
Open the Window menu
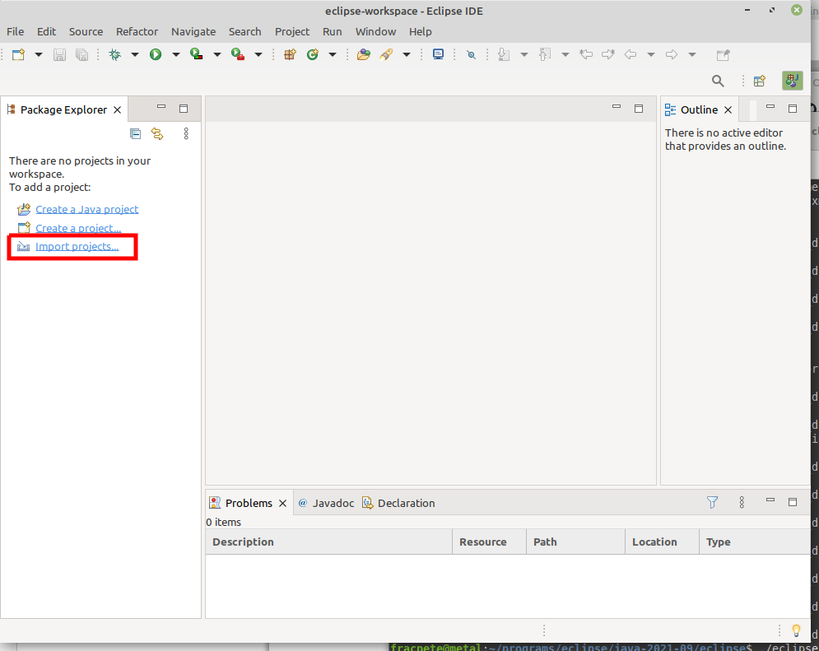coord(375,32)
